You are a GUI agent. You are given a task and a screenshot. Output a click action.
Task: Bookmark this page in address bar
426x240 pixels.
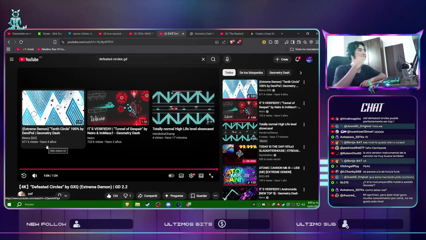[x=55, y=42]
